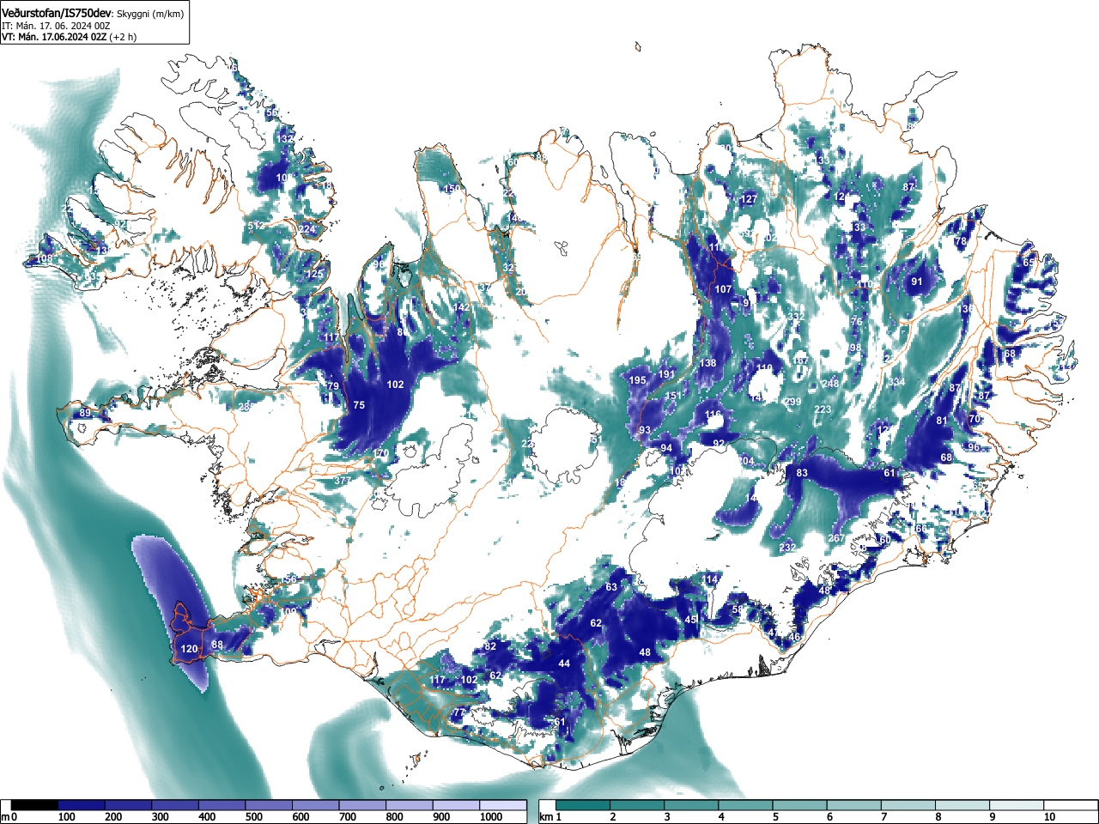Click map value '125' in the Westfjords area
The image size is (1099, 824).
coord(315,275)
